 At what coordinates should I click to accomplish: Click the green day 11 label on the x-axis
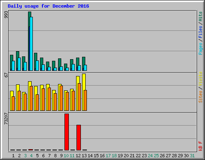[72, 156]
